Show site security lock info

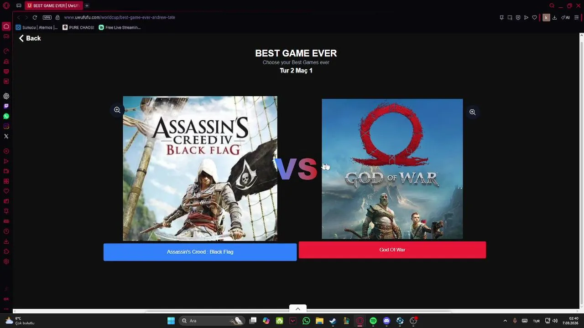[x=57, y=17]
